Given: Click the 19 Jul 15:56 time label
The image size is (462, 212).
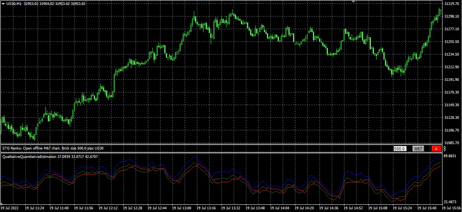Looking at the screenshot, I should (x=452, y=208).
